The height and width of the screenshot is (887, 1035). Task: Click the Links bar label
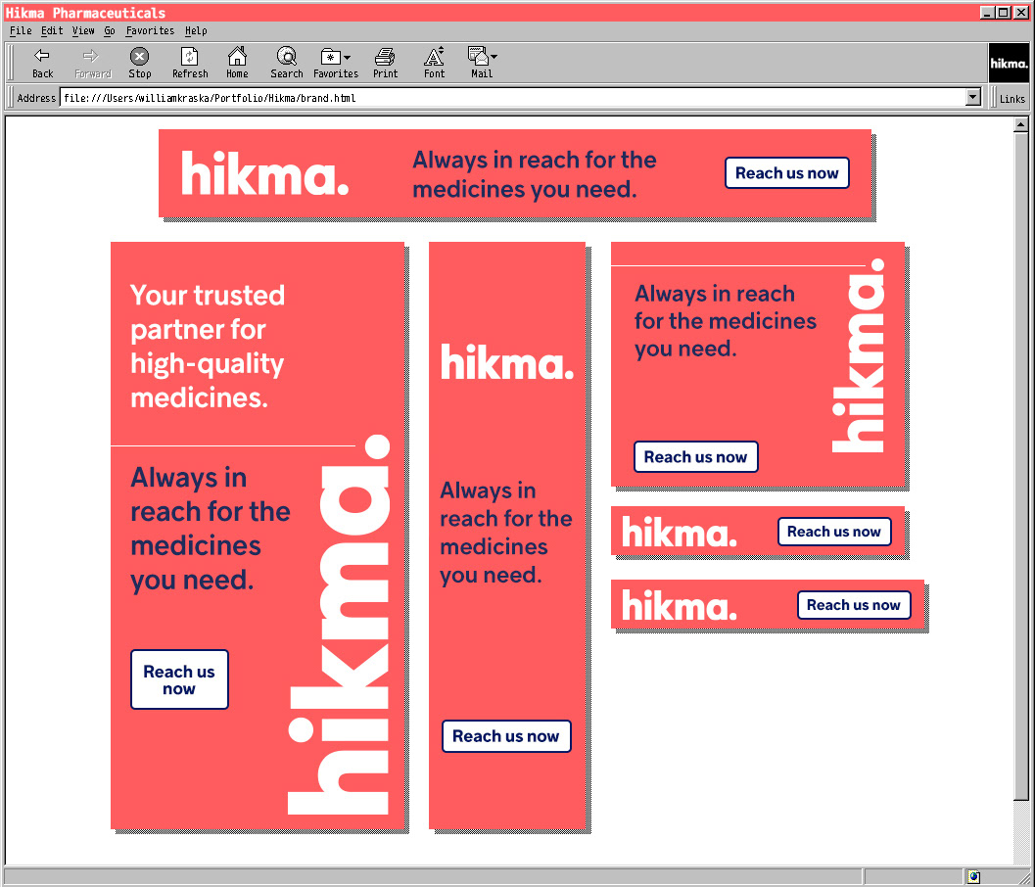pyautogui.click(x=1011, y=98)
